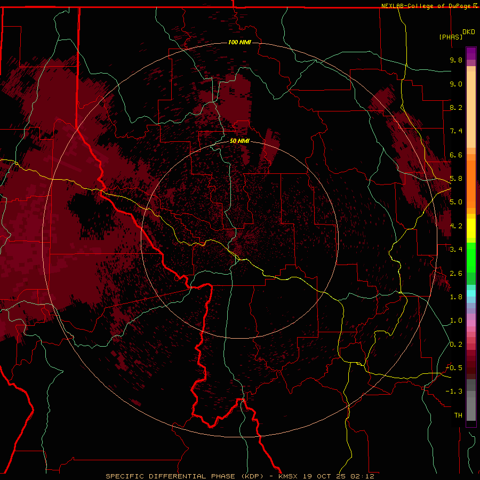Pick the pink segment of the color bar
Screen dimensions: 480x480
(x=471, y=323)
